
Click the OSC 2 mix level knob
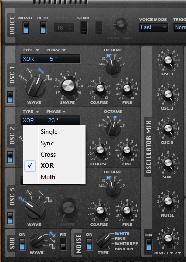pos(168,94)
